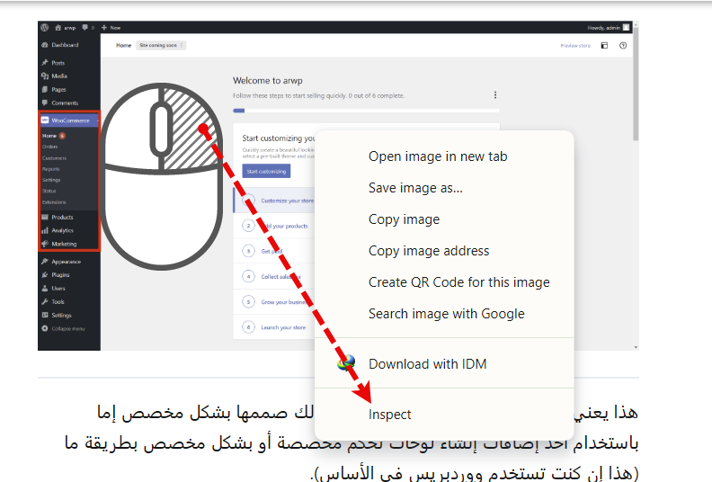Toggle the activity panel layout icon

(x=604, y=46)
